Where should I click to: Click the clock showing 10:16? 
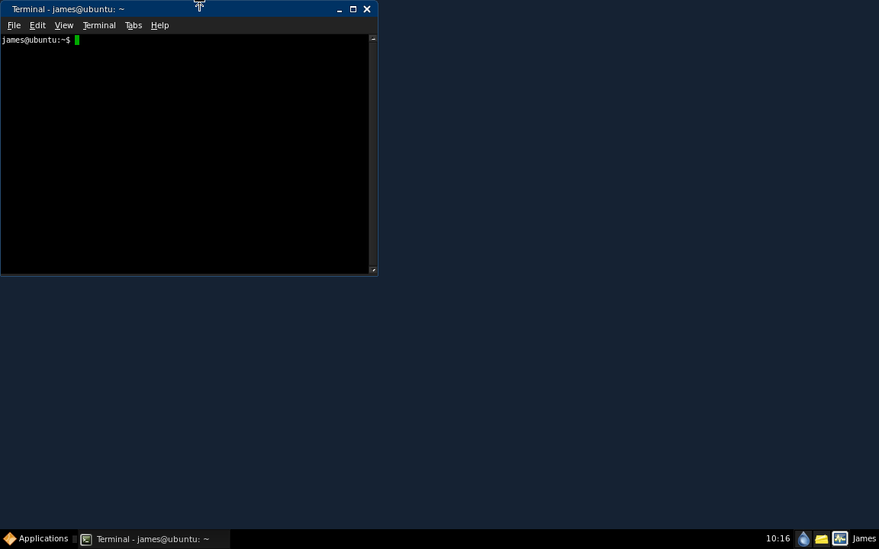click(778, 538)
